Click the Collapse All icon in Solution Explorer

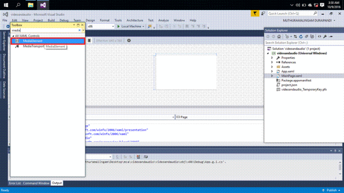(306, 36)
